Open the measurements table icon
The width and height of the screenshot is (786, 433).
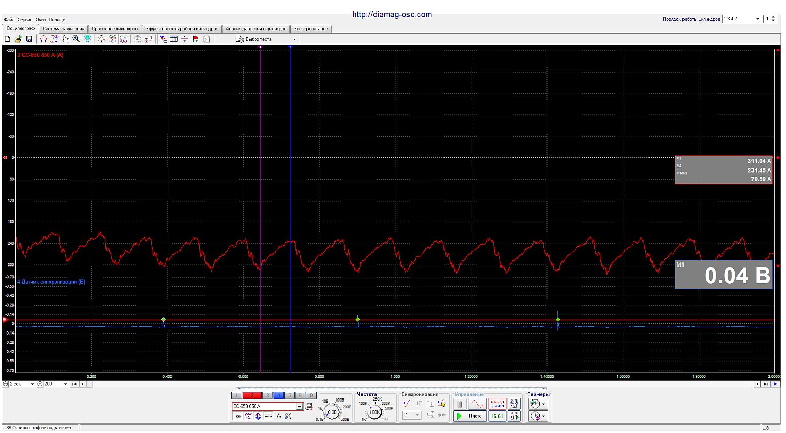174,39
